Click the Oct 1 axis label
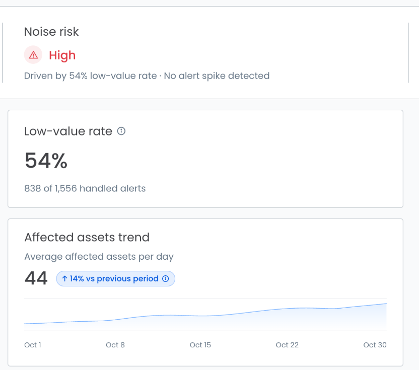 click(x=33, y=345)
